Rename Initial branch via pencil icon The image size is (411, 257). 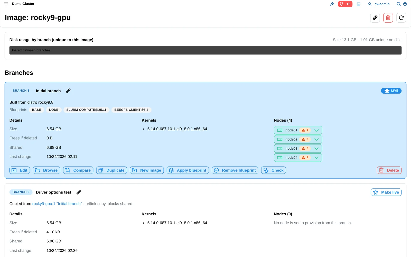68,91
